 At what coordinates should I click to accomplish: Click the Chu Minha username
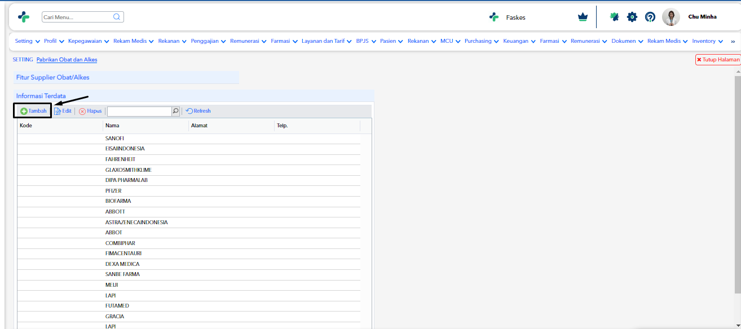coord(702,17)
